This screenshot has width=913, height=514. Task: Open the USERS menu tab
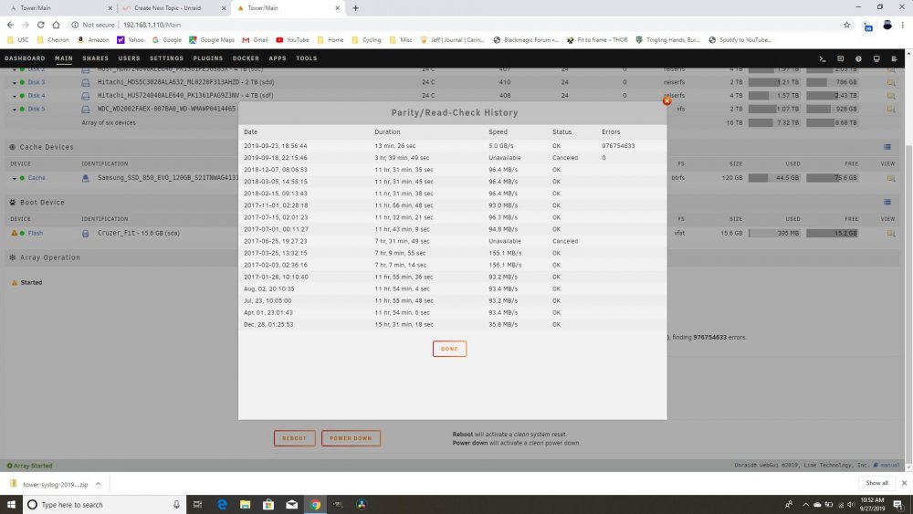tap(130, 58)
